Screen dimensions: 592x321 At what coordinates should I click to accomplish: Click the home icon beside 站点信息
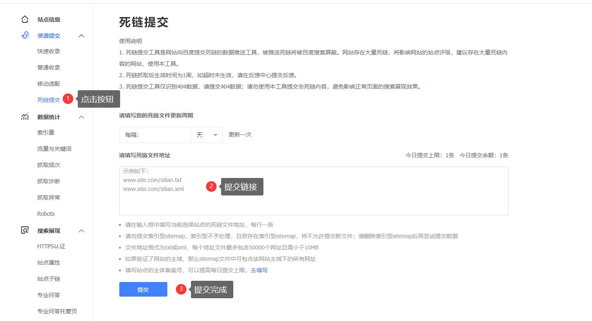click(25, 20)
